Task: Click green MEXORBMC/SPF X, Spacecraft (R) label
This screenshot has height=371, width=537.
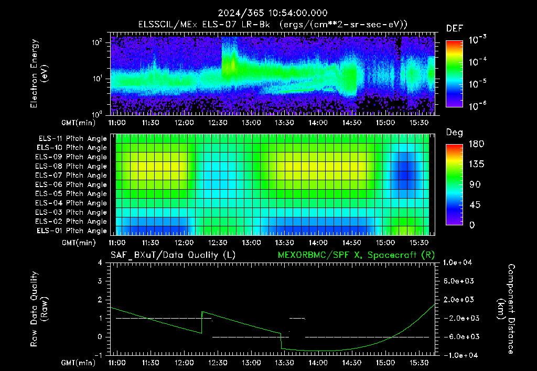Action: click(x=356, y=255)
